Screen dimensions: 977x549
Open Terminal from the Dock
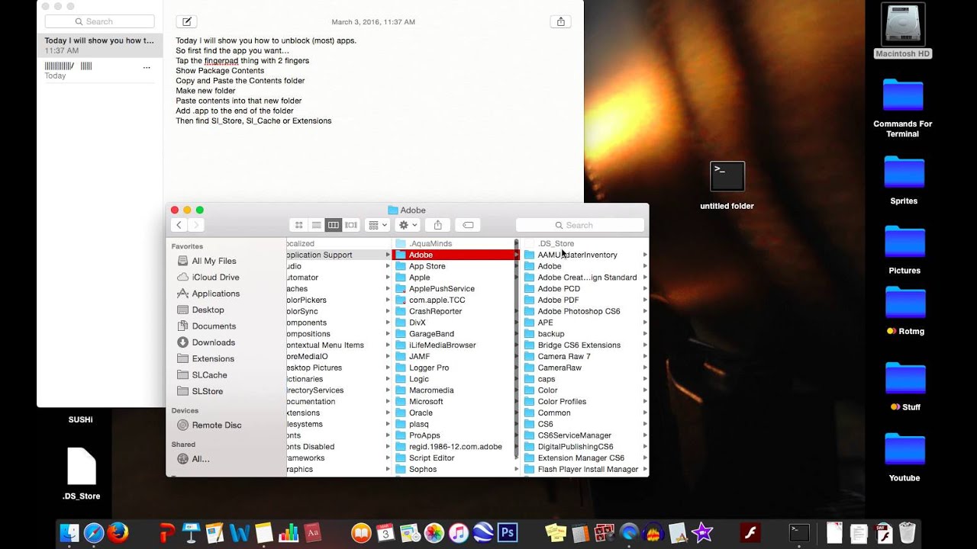(x=798, y=532)
